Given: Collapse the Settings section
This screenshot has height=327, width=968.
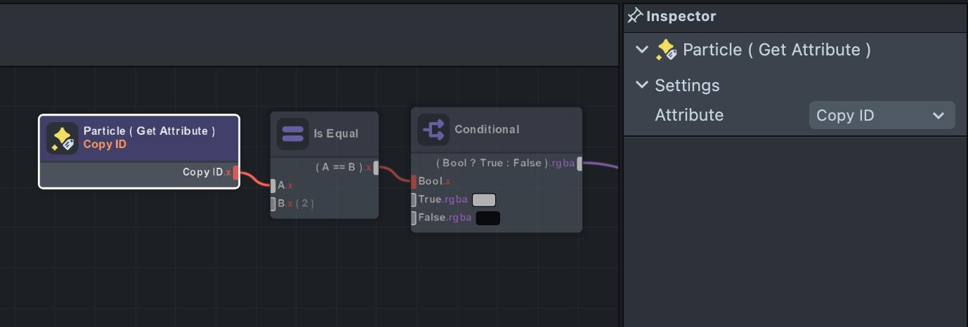Looking at the screenshot, I should tap(641, 86).
